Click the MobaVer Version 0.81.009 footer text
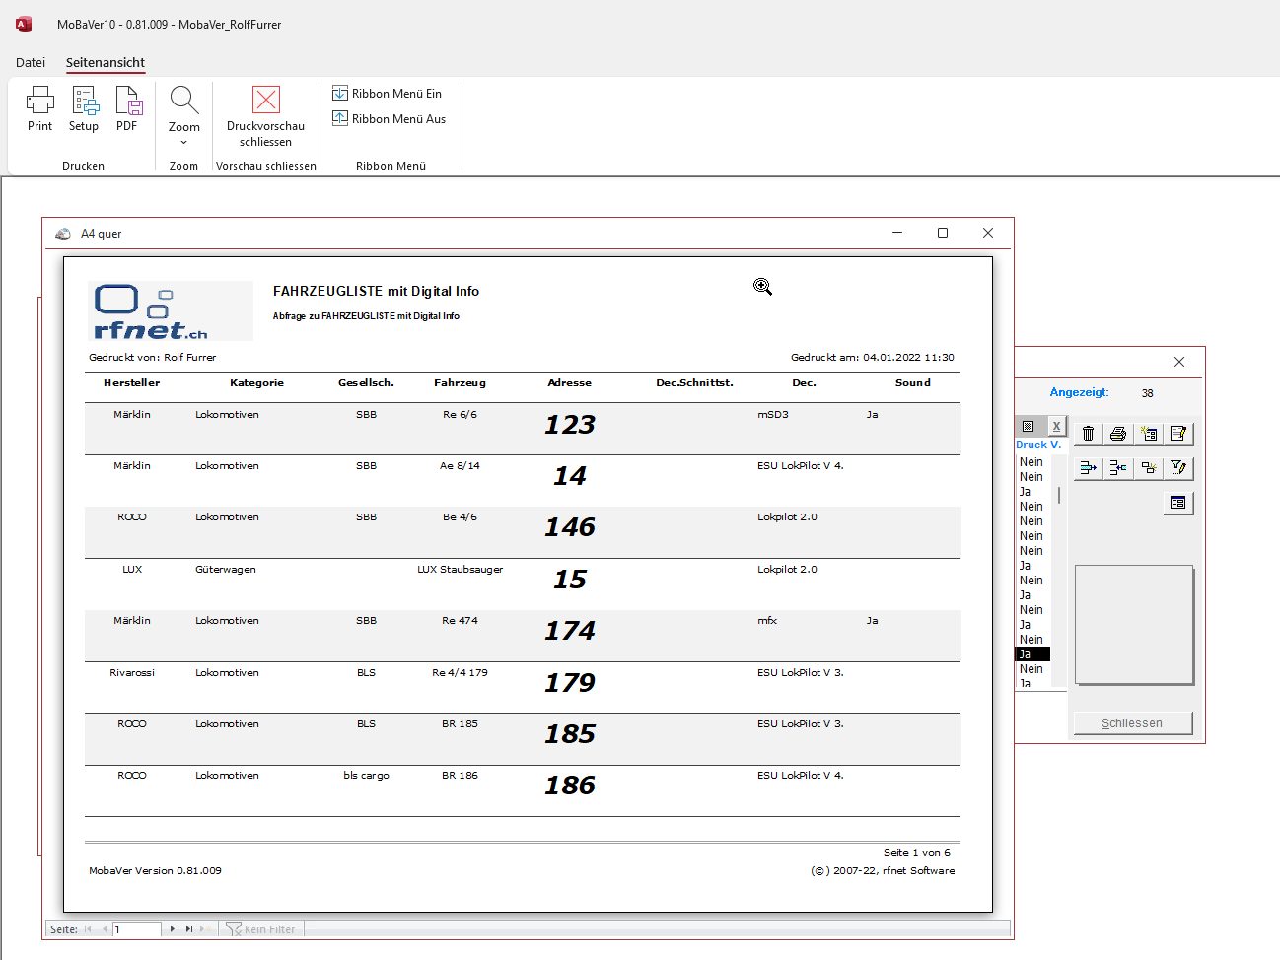The image size is (1280, 960). (x=155, y=871)
